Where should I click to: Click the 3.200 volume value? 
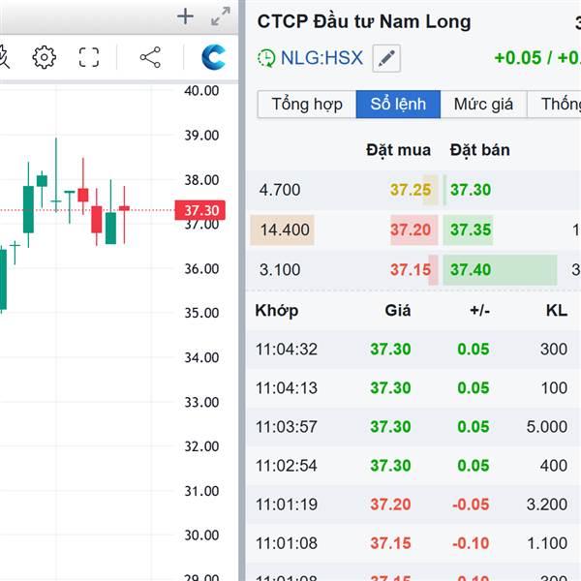point(547,505)
